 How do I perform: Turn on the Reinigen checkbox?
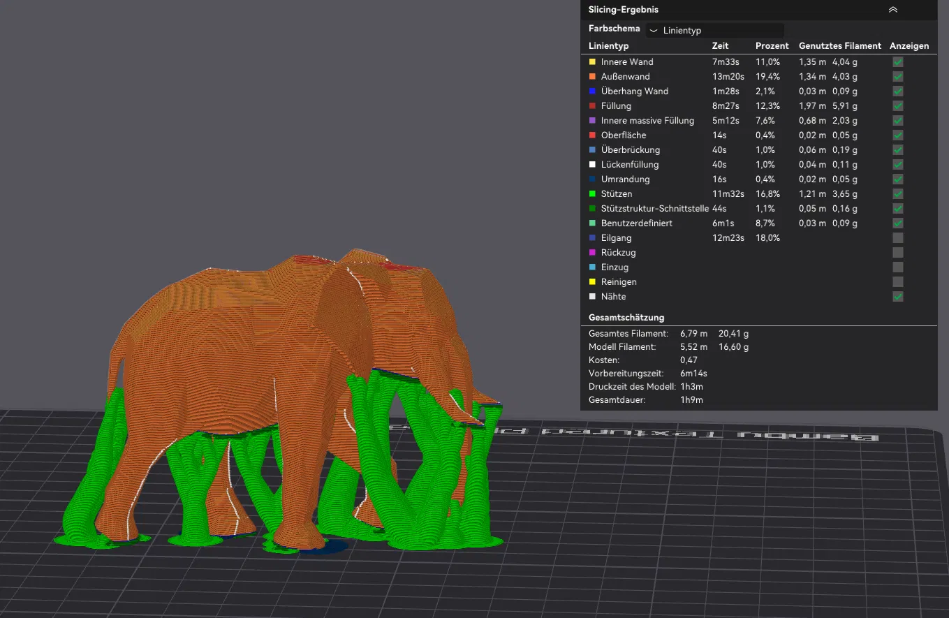click(898, 282)
